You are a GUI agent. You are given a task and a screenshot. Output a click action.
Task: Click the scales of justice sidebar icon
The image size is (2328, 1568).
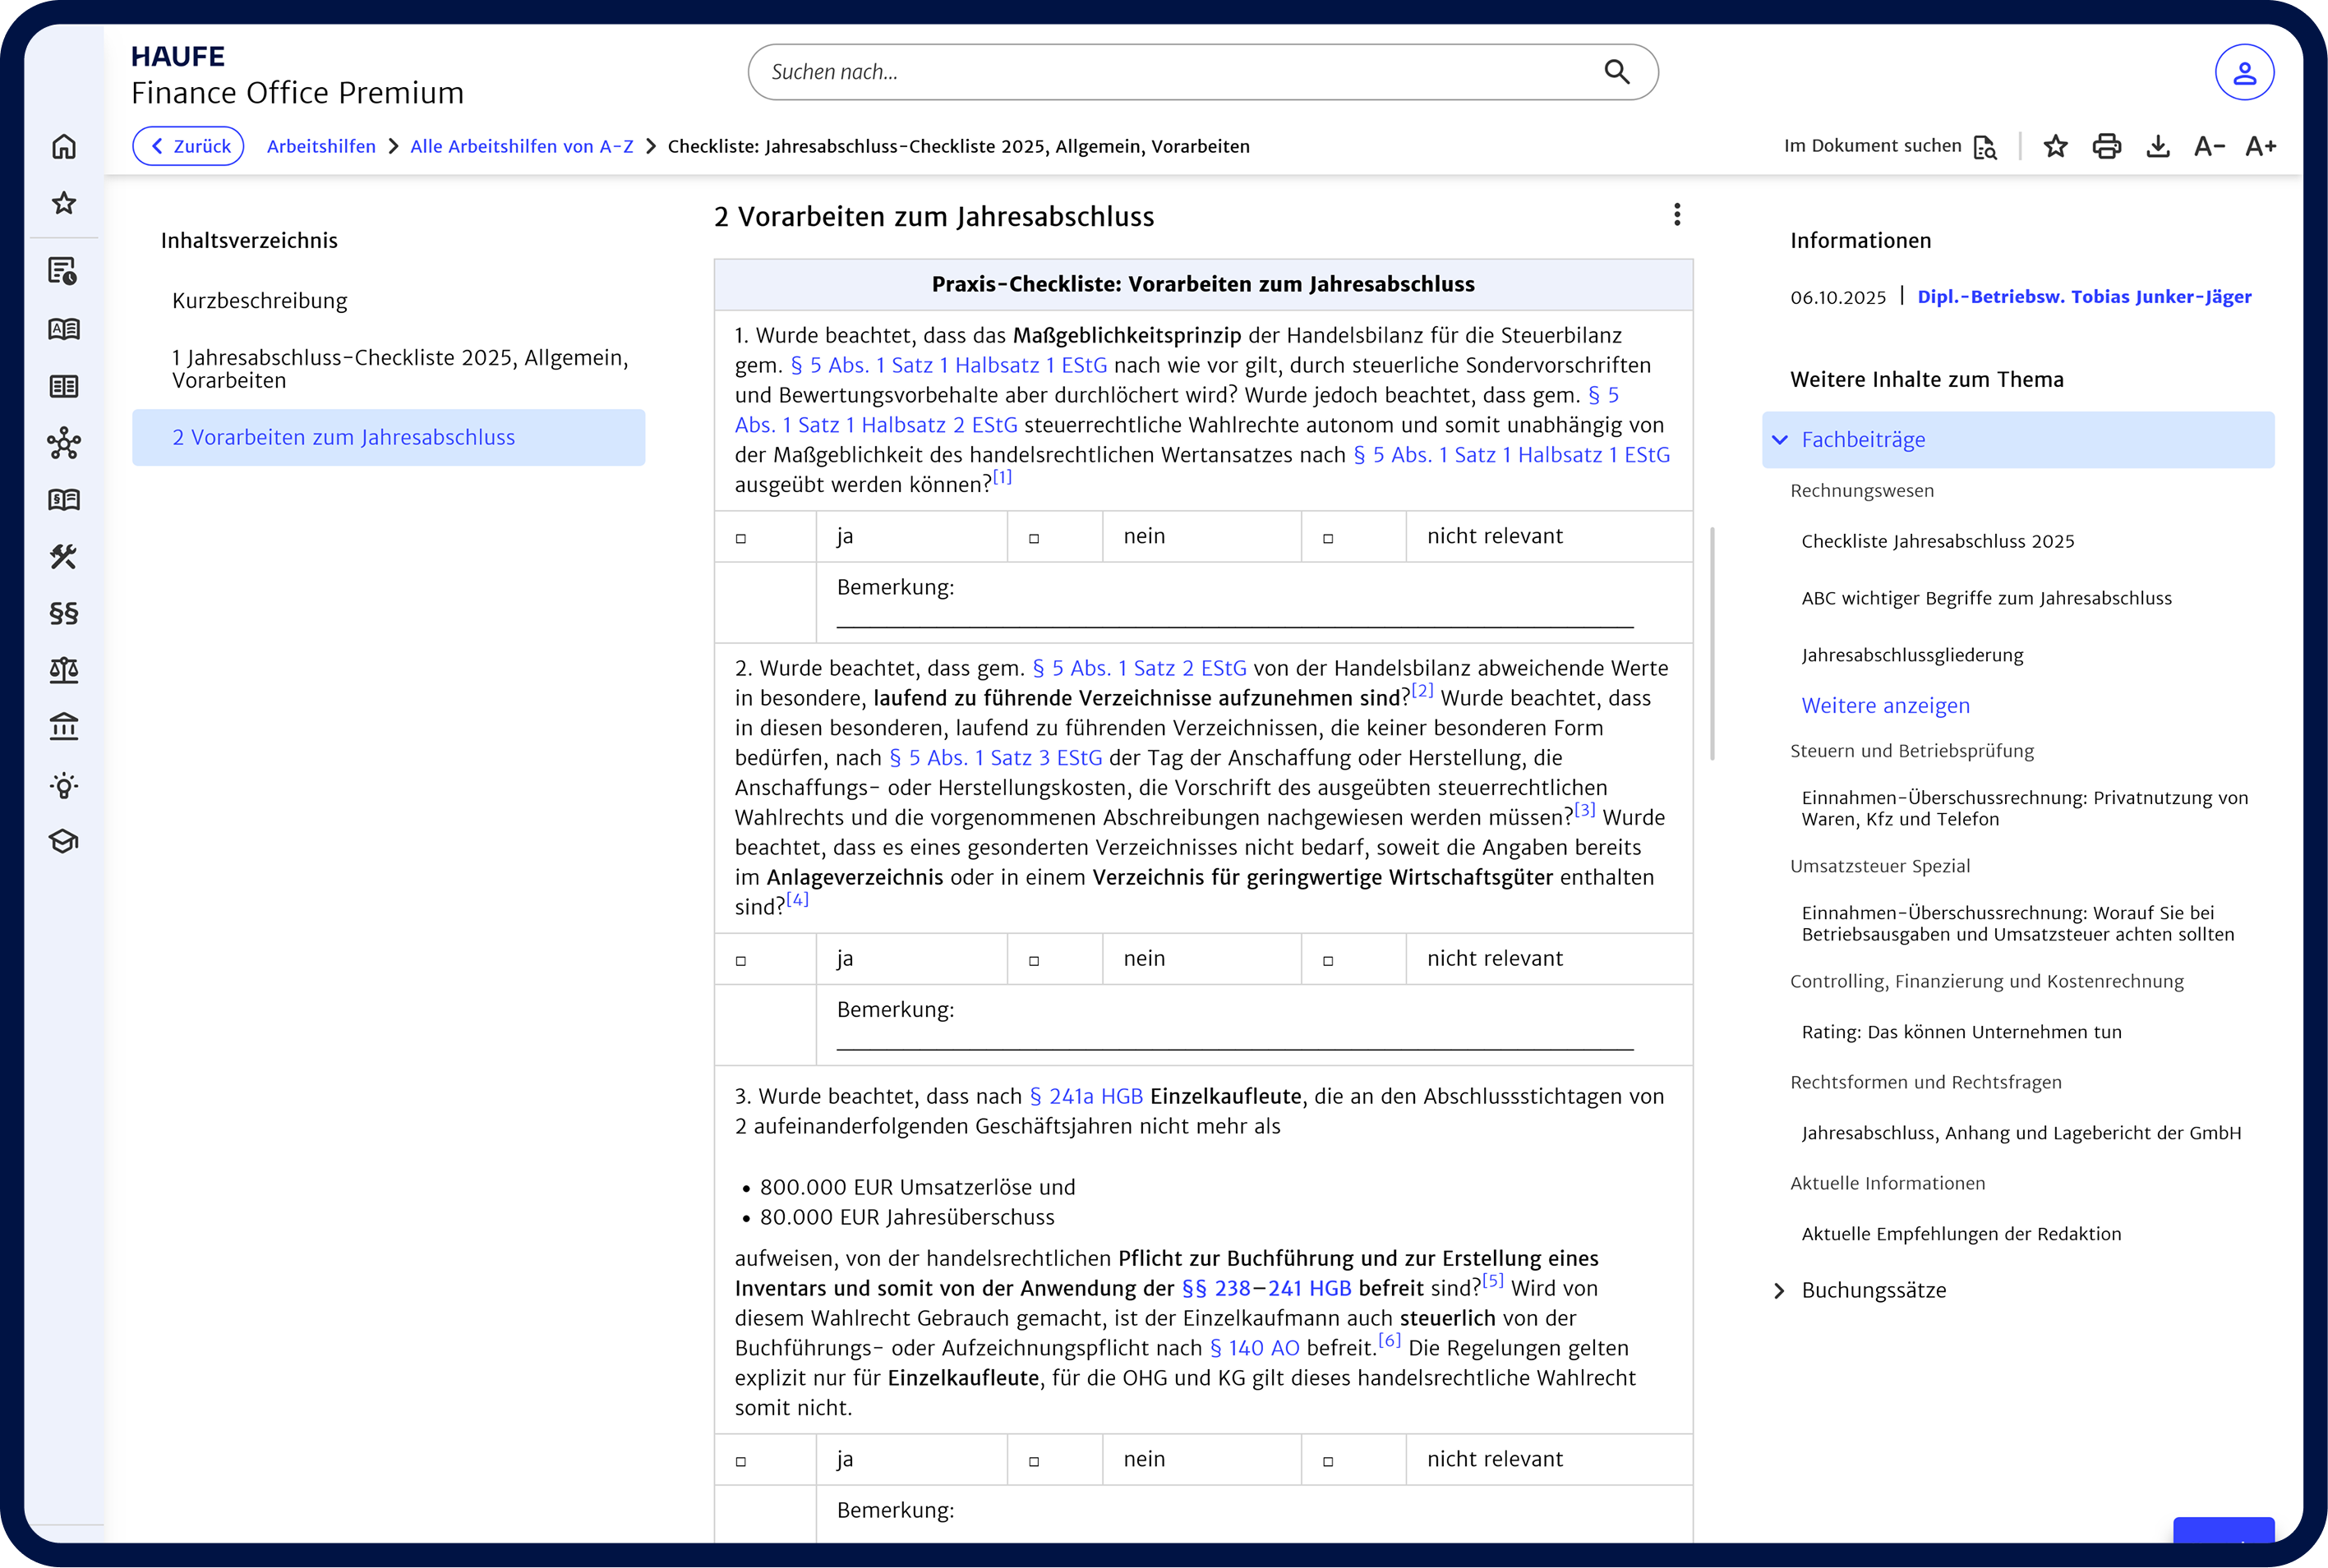click(x=64, y=670)
